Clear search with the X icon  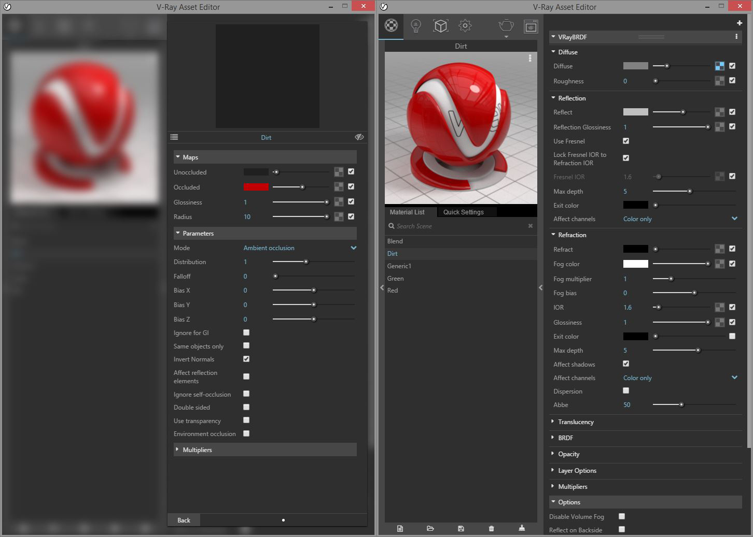(x=531, y=226)
